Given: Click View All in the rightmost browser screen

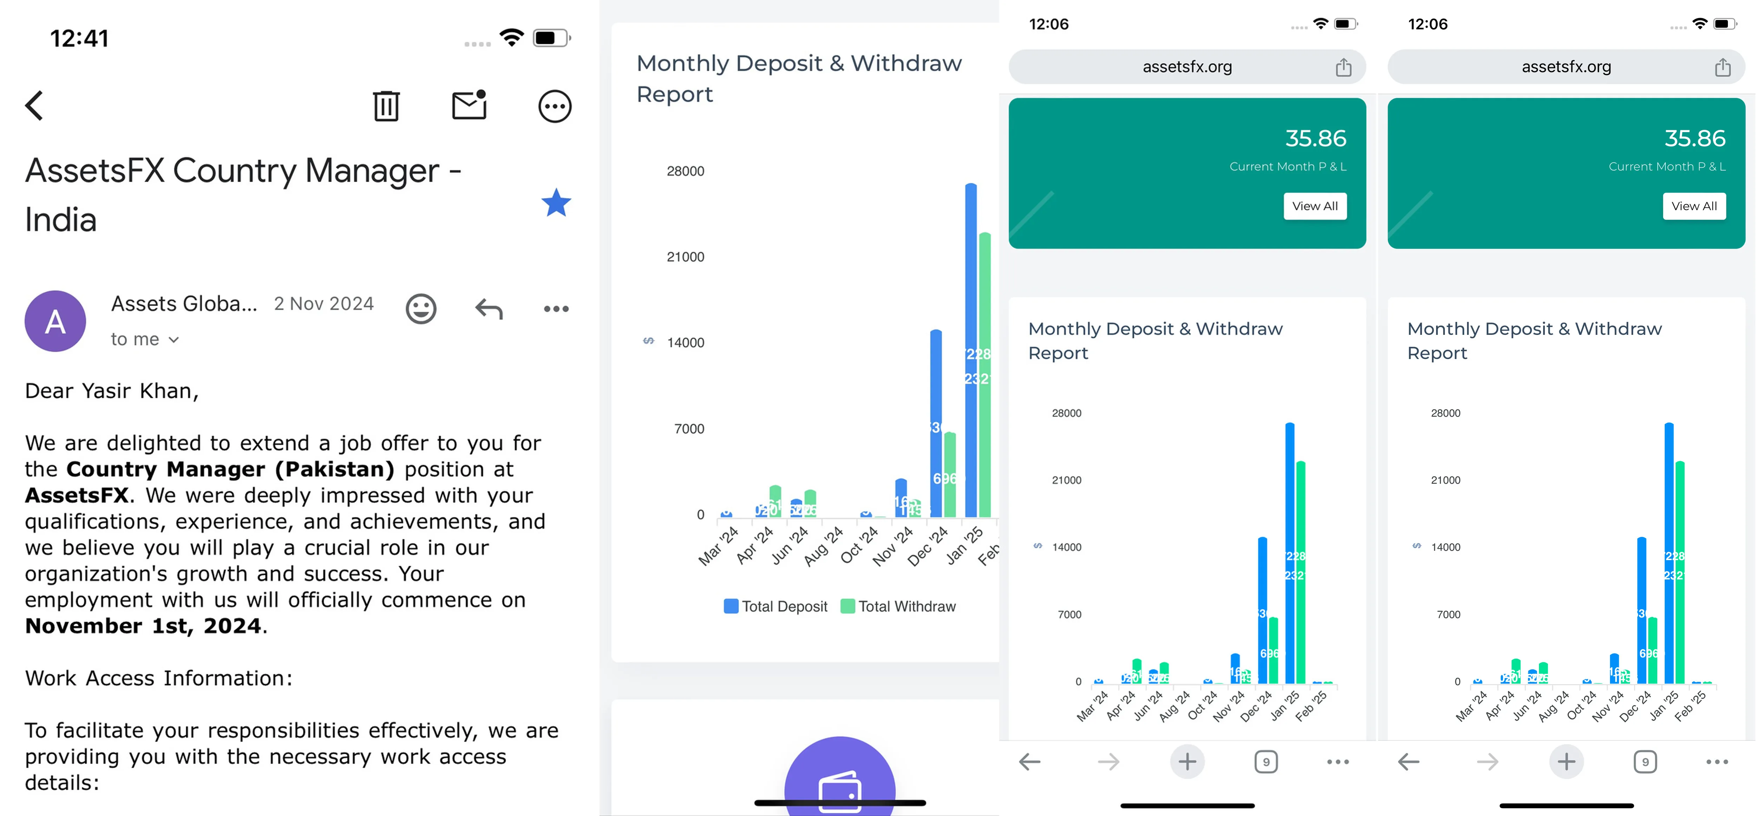Looking at the screenshot, I should pyautogui.click(x=1694, y=206).
